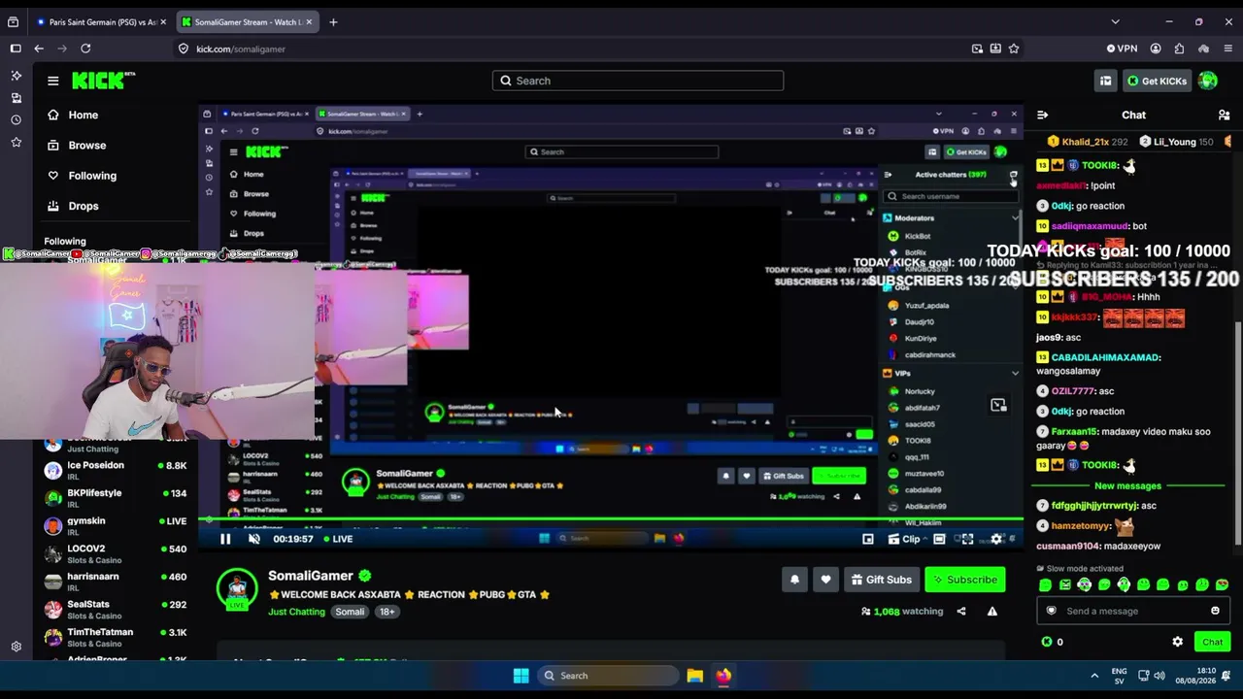This screenshot has width=1243, height=699.
Task: Open Drops in Kick sidebar
Action: 84,206
